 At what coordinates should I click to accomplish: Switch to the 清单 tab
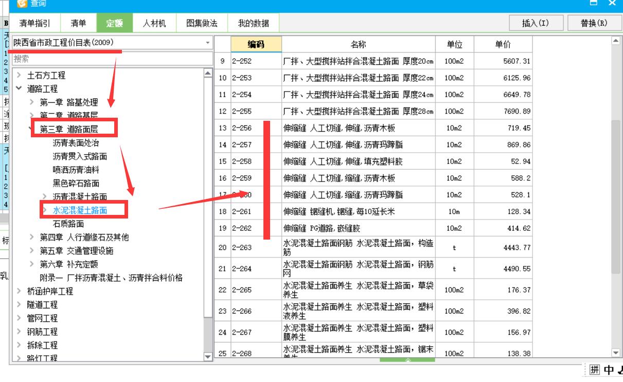pos(78,23)
